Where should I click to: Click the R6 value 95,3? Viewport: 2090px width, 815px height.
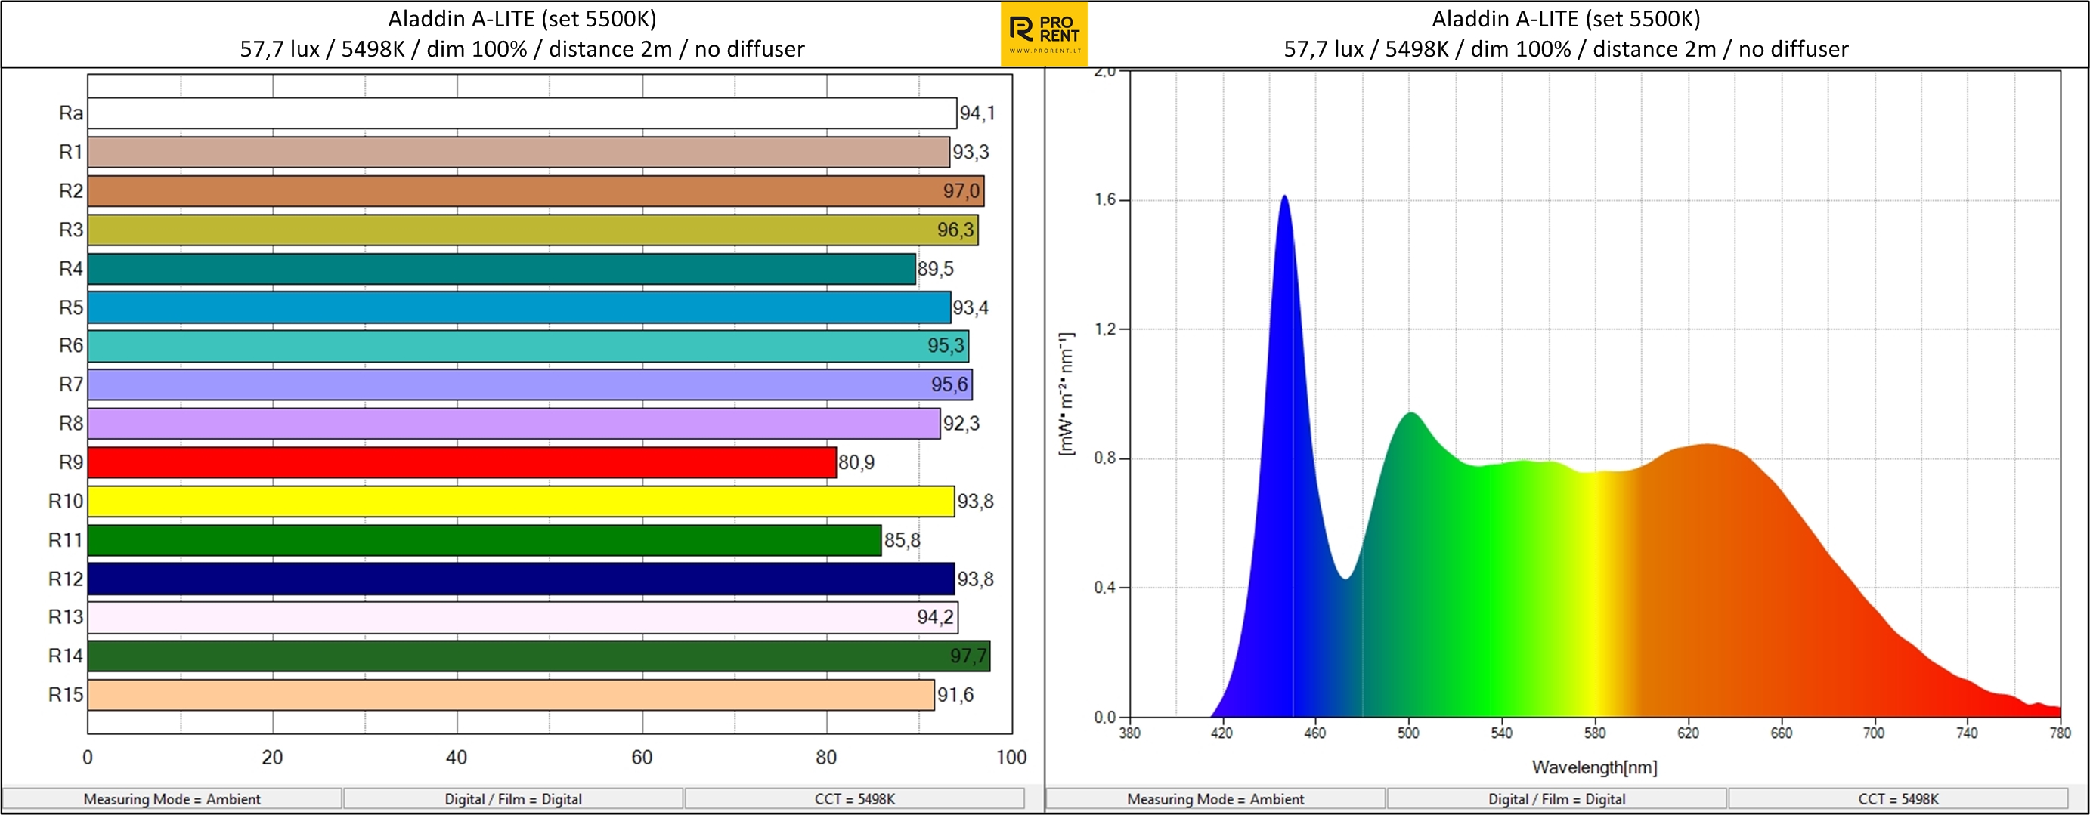(946, 346)
